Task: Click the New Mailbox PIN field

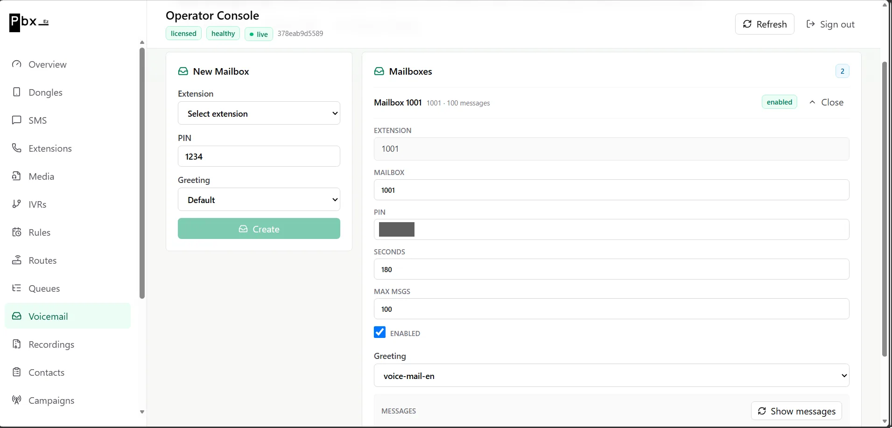Action: [259, 156]
